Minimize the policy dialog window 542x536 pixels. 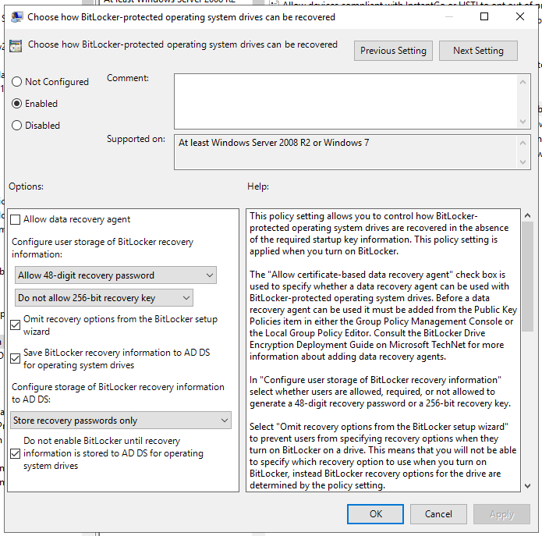[448, 16]
